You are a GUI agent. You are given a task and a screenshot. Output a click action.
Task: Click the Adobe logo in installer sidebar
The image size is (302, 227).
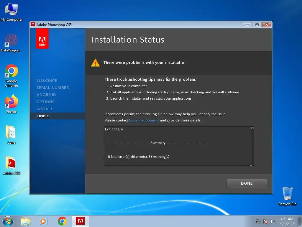pos(42,39)
